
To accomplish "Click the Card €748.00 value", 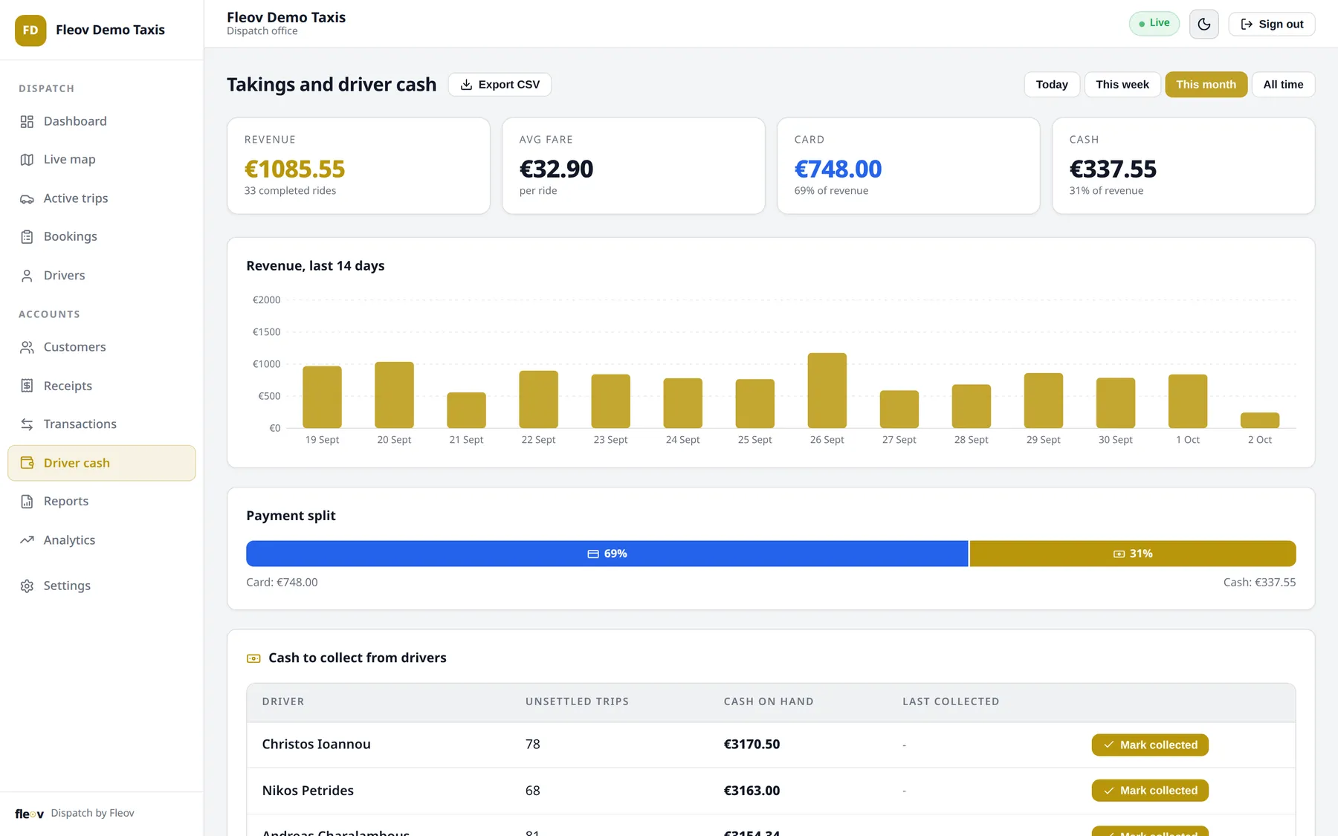I will click(x=838, y=169).
